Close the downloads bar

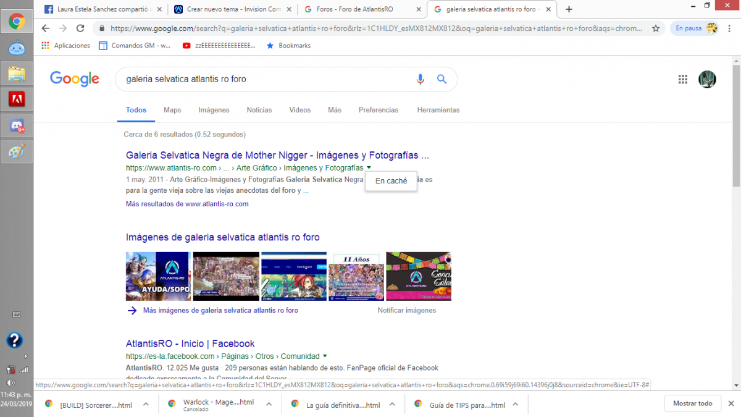coord(731,403)
